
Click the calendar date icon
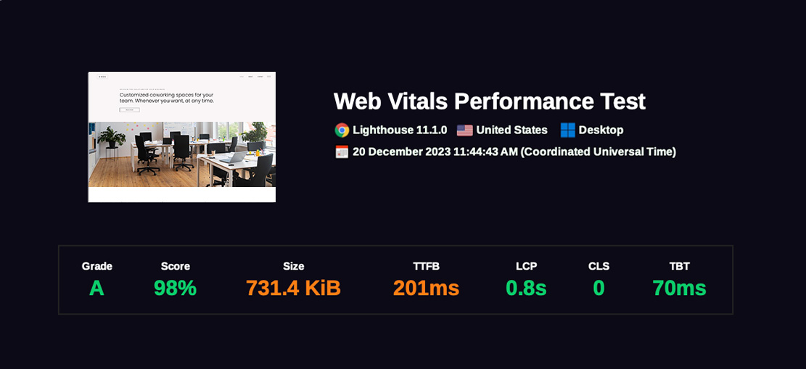[x=342, y=152]
